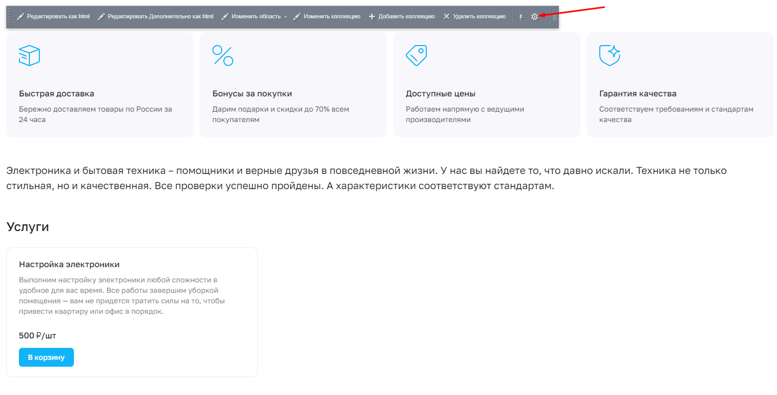
Task: Click the box delivery icon in 'Быстрая доставка' card
Action: click(x=29, y=55)
